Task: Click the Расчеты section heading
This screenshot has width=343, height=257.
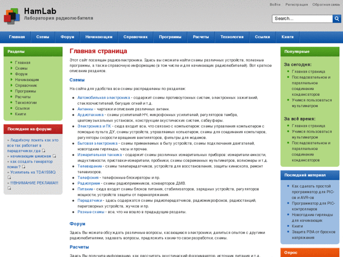Action: click(79, 247)
